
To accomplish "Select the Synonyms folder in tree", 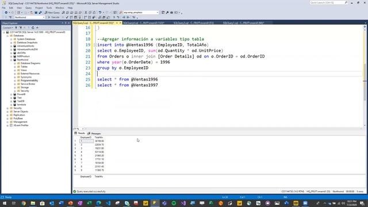I will point(26,77).
